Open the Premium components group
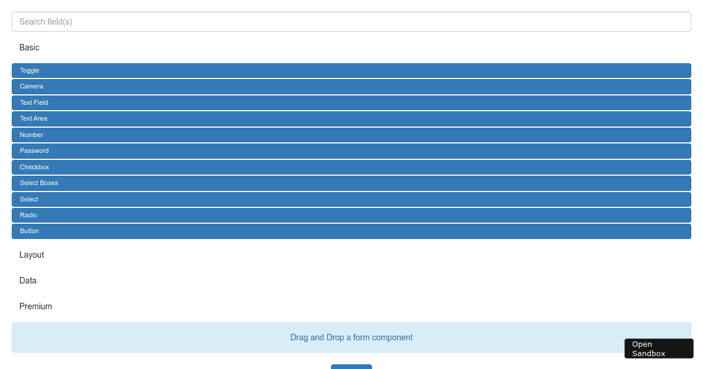 (x=36, y=306)
